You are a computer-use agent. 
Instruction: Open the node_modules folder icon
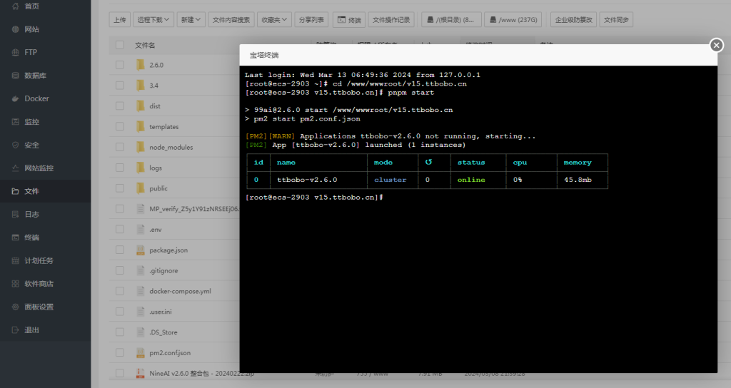tap(141, 147)
